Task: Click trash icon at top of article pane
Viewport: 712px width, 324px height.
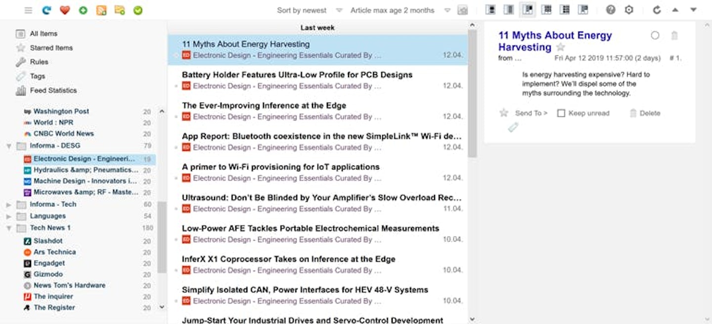Action: tap(674, 36)
